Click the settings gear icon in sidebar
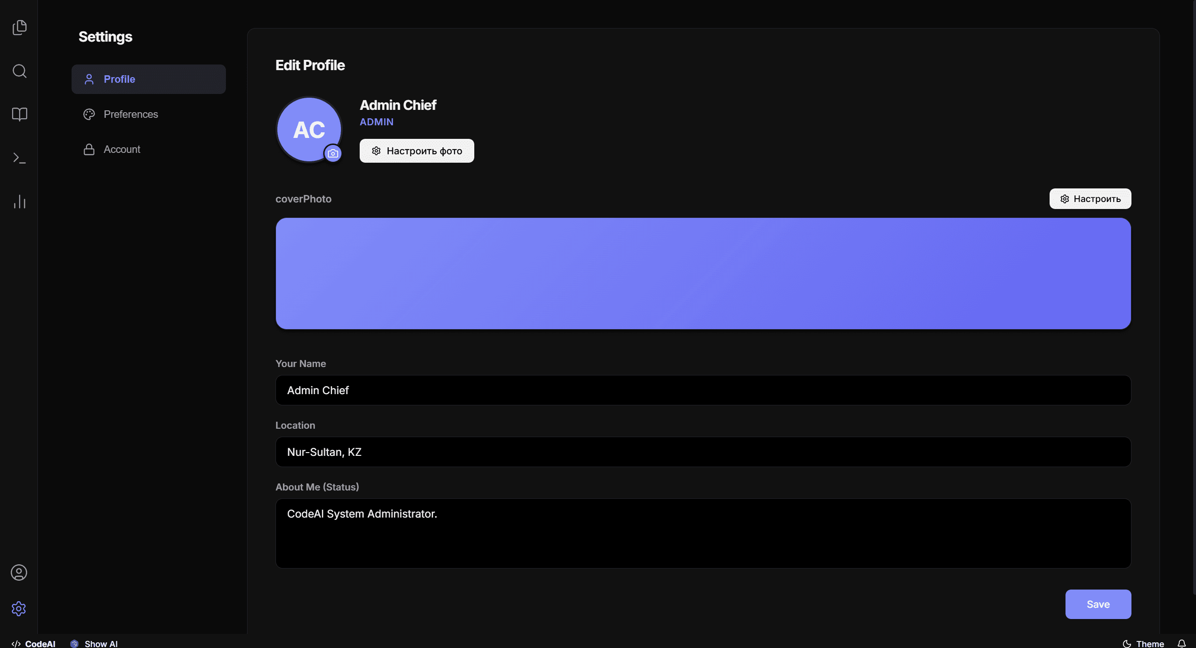 [x=19, y=608]
